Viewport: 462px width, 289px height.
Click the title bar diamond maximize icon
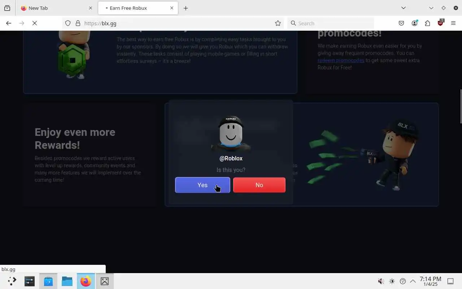444,8
